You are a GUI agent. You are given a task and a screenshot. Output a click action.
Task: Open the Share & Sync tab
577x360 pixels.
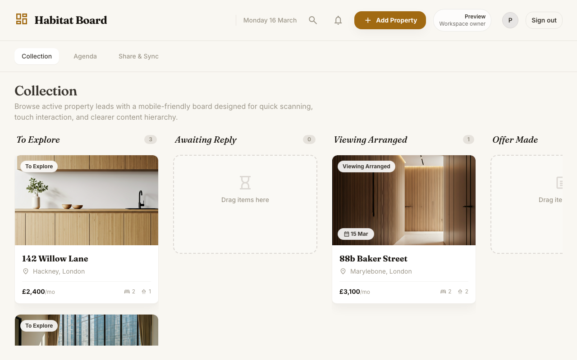click(138, 56)
